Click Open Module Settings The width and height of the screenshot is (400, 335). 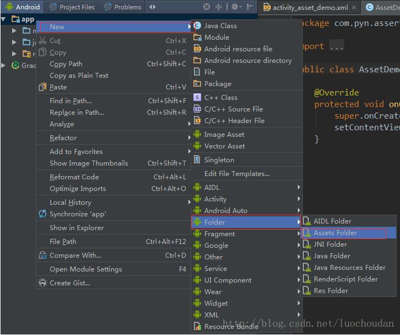86,269
